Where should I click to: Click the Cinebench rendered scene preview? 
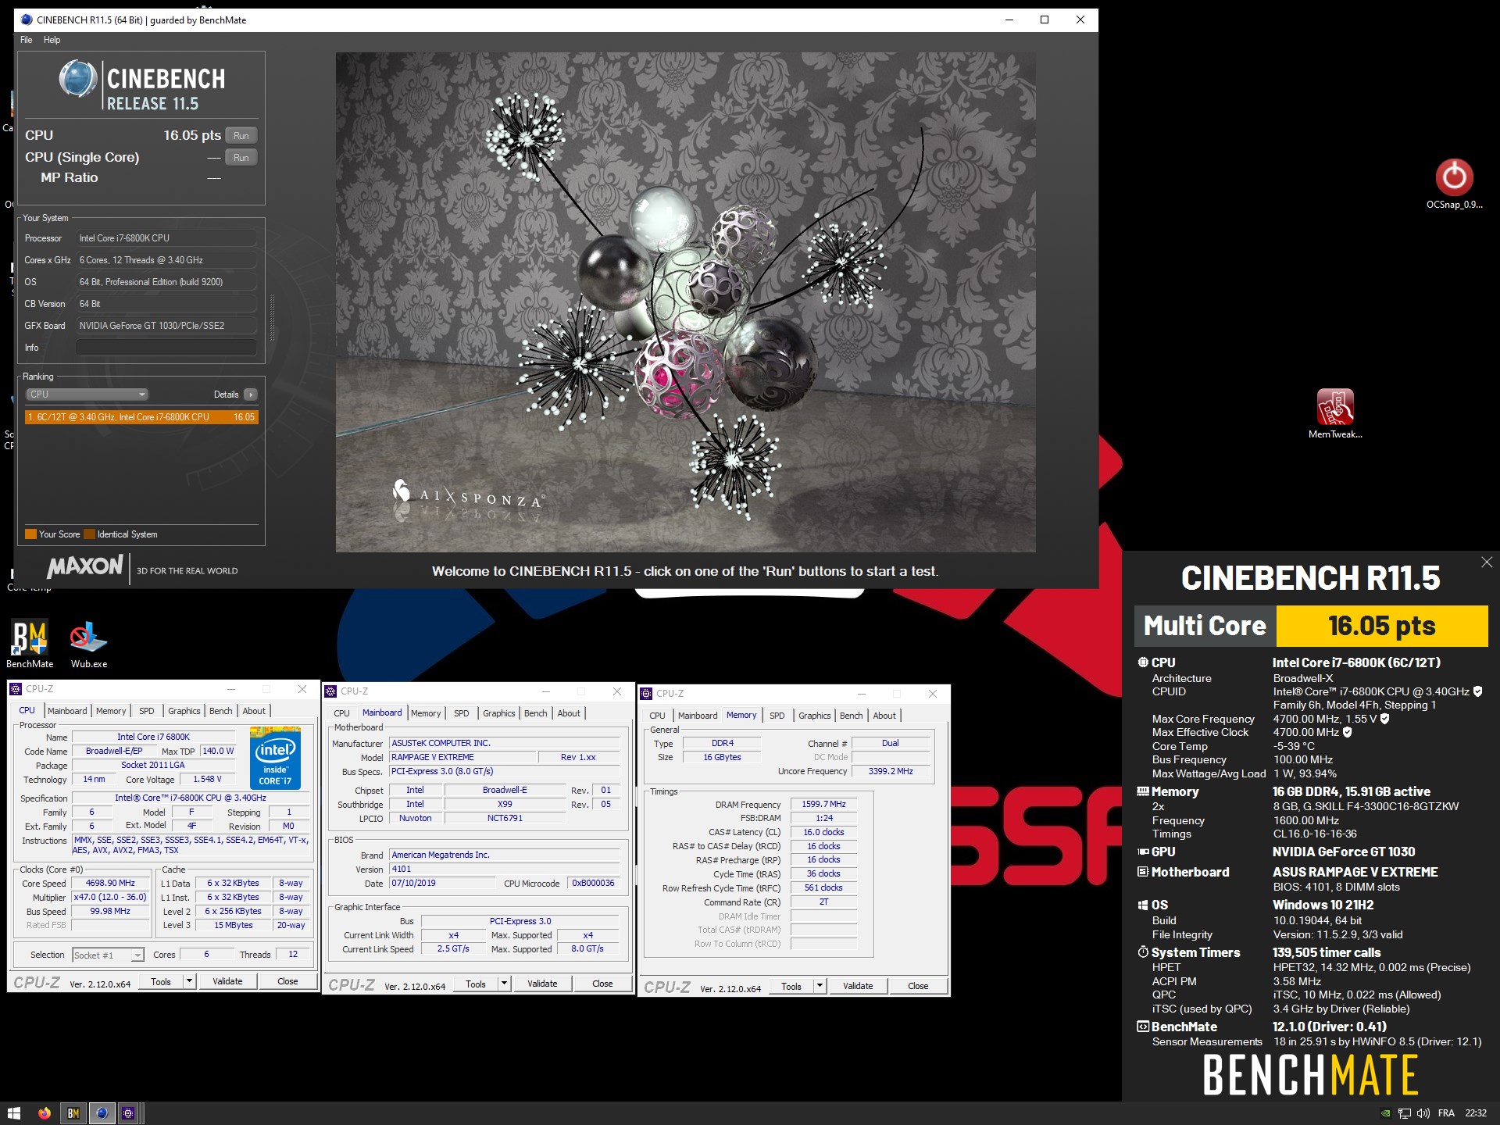click(x=686, y=302)
